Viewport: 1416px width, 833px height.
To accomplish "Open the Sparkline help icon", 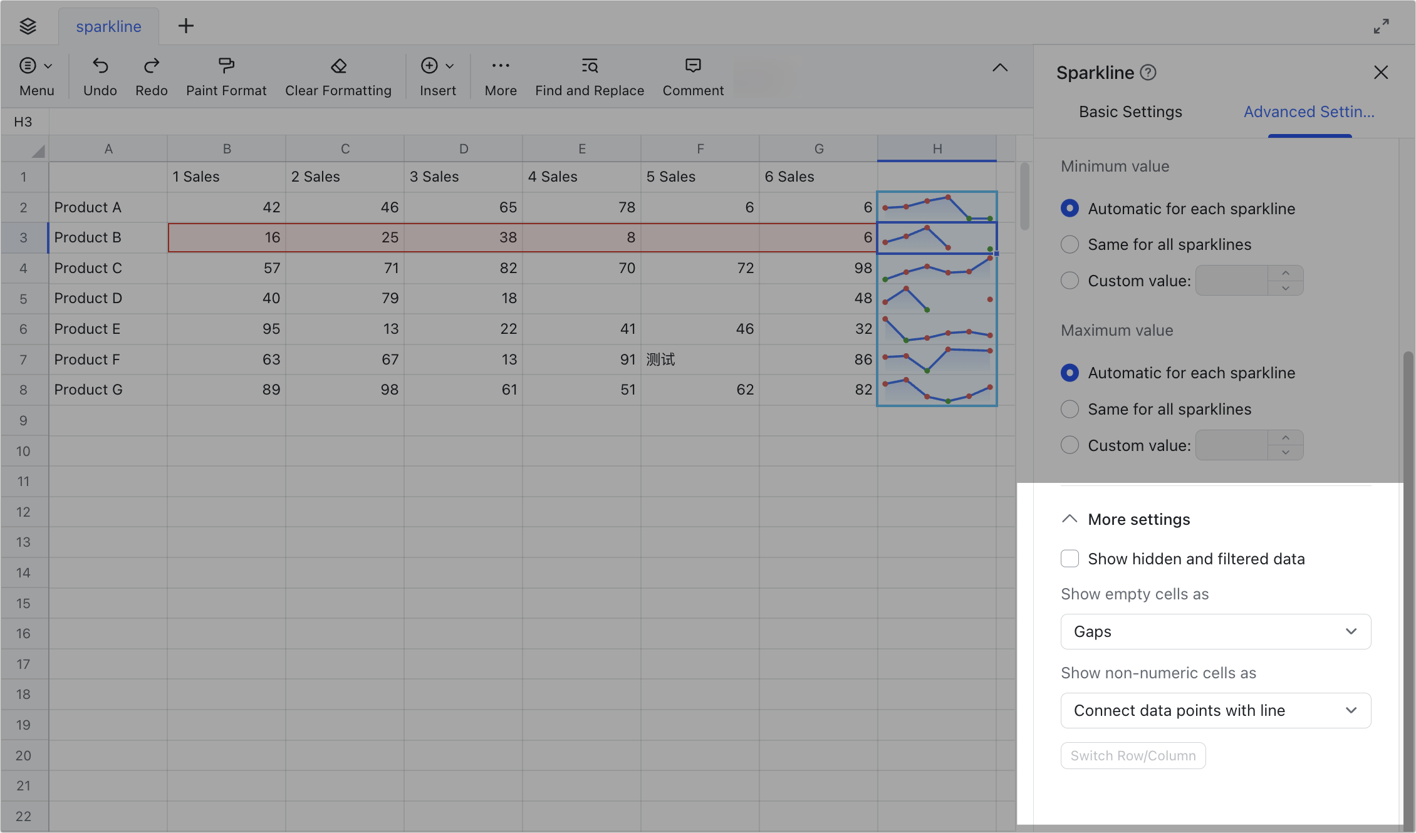I will click(1148, 72).
